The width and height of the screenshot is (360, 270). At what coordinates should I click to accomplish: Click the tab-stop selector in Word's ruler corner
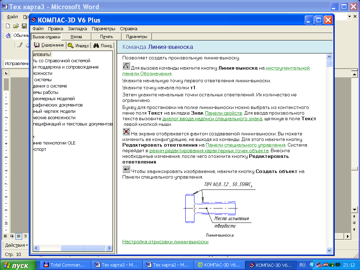point(6,73)
